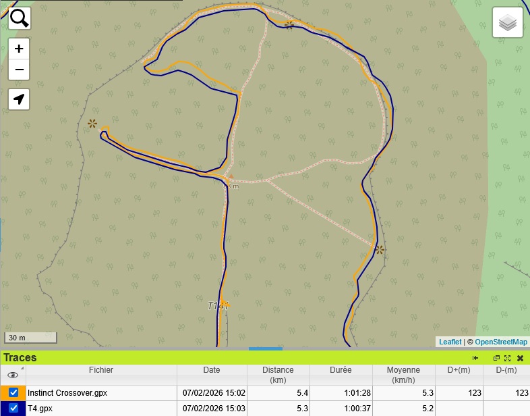Viewport: 530px width, 416px height.
Task: Zoom in on the map
Action: 19,49
